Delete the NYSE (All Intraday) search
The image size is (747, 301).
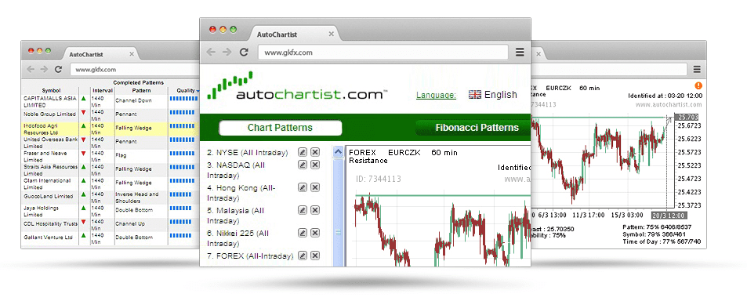pyautogui.click(x=315, y=152)
